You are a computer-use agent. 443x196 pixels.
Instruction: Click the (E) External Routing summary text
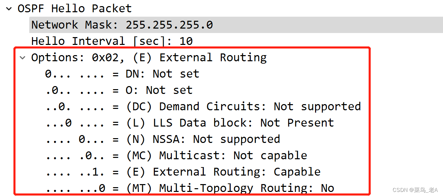(x=198, y=57)
